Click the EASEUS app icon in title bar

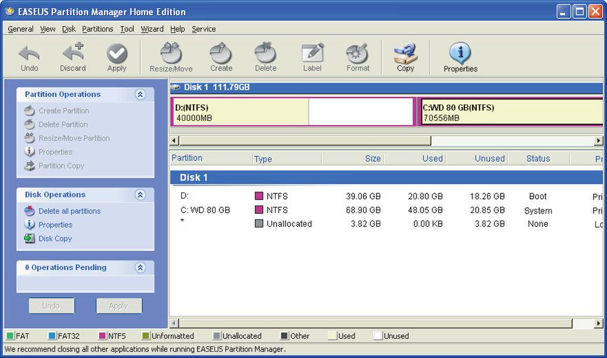click(x=10, y=12)
